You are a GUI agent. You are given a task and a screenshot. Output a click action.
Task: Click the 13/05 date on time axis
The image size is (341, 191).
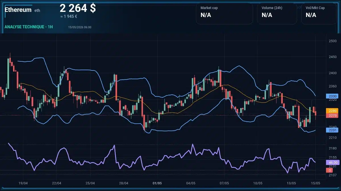pos(291,183)
